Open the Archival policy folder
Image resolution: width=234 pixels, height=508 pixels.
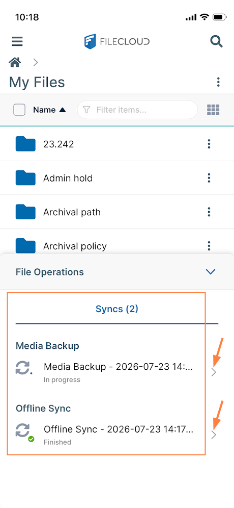coord(75,246)
